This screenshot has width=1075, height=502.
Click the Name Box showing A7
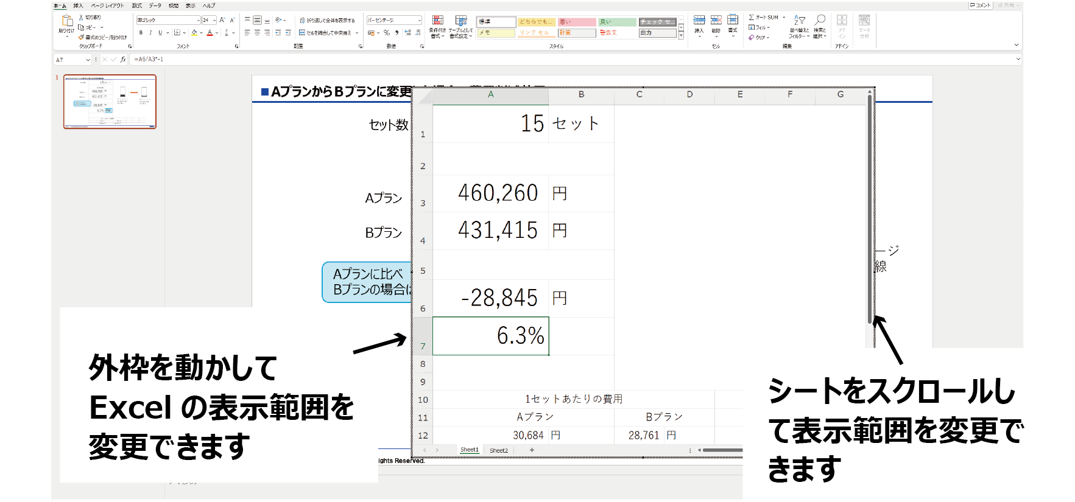click(x=72, y=60)
